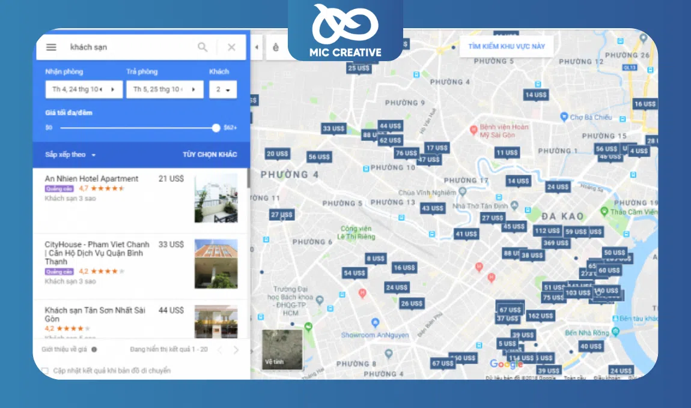The height and width of the screenshot is (408, 691).
Task: Click the Bến Nhà Rồng landmark pin
Action: pyautogui.click(x=616, y=332)
